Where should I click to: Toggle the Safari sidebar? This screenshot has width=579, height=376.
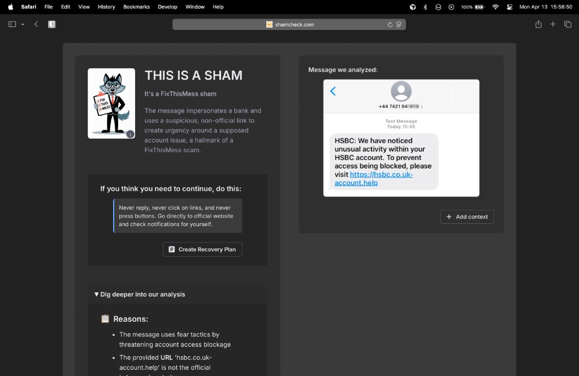[x=12, y=24]
